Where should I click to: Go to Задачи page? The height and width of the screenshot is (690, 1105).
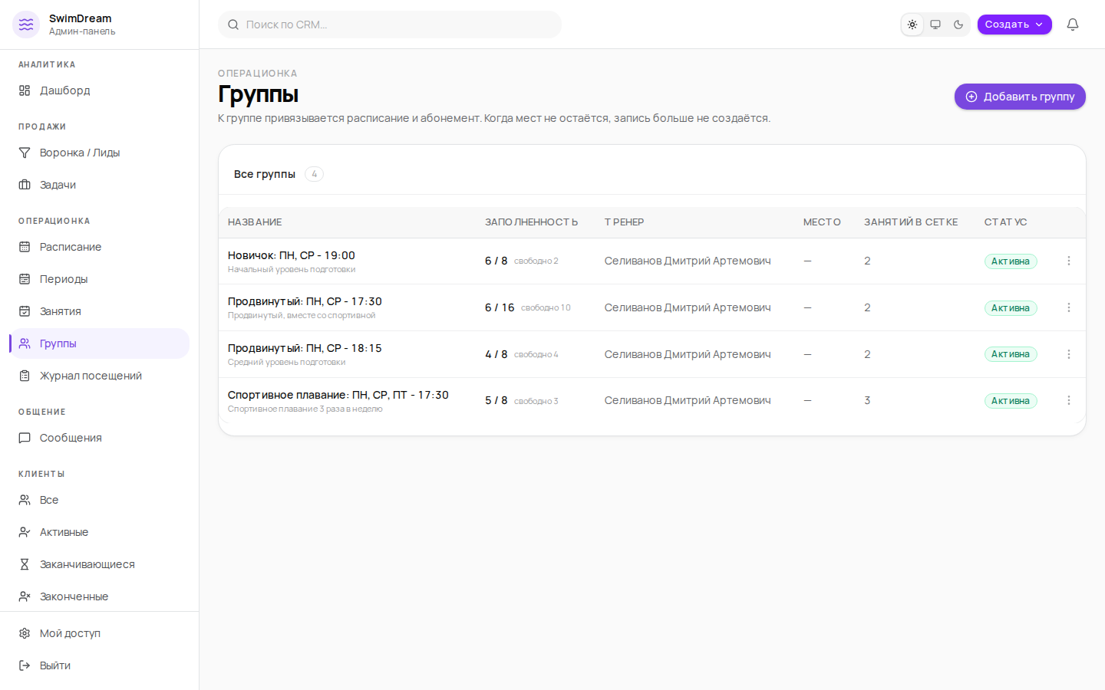(99, 185)
